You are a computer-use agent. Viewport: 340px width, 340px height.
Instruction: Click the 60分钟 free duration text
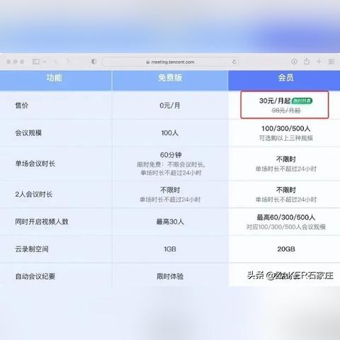coord(171,155)
